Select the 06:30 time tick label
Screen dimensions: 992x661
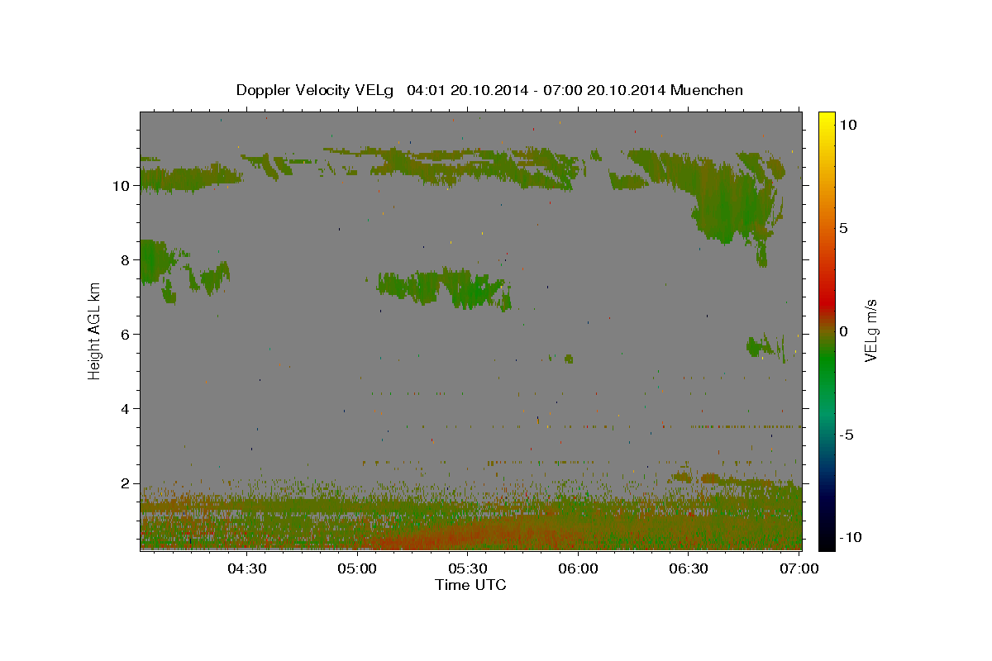[x=689, y=568]
